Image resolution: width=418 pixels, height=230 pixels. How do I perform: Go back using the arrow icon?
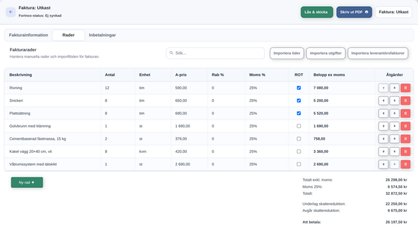pyautogui.click(x=11, y=12)
